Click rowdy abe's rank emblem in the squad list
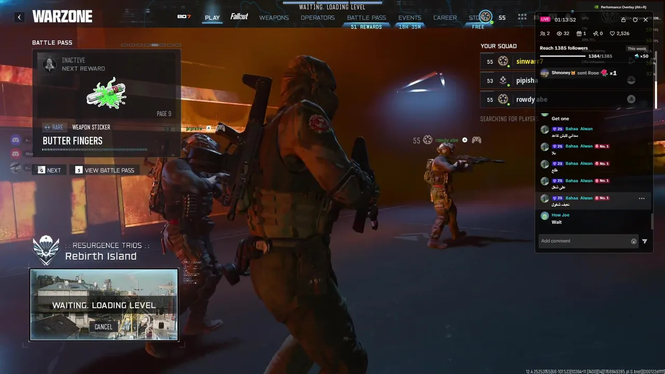 pos(503,99)
